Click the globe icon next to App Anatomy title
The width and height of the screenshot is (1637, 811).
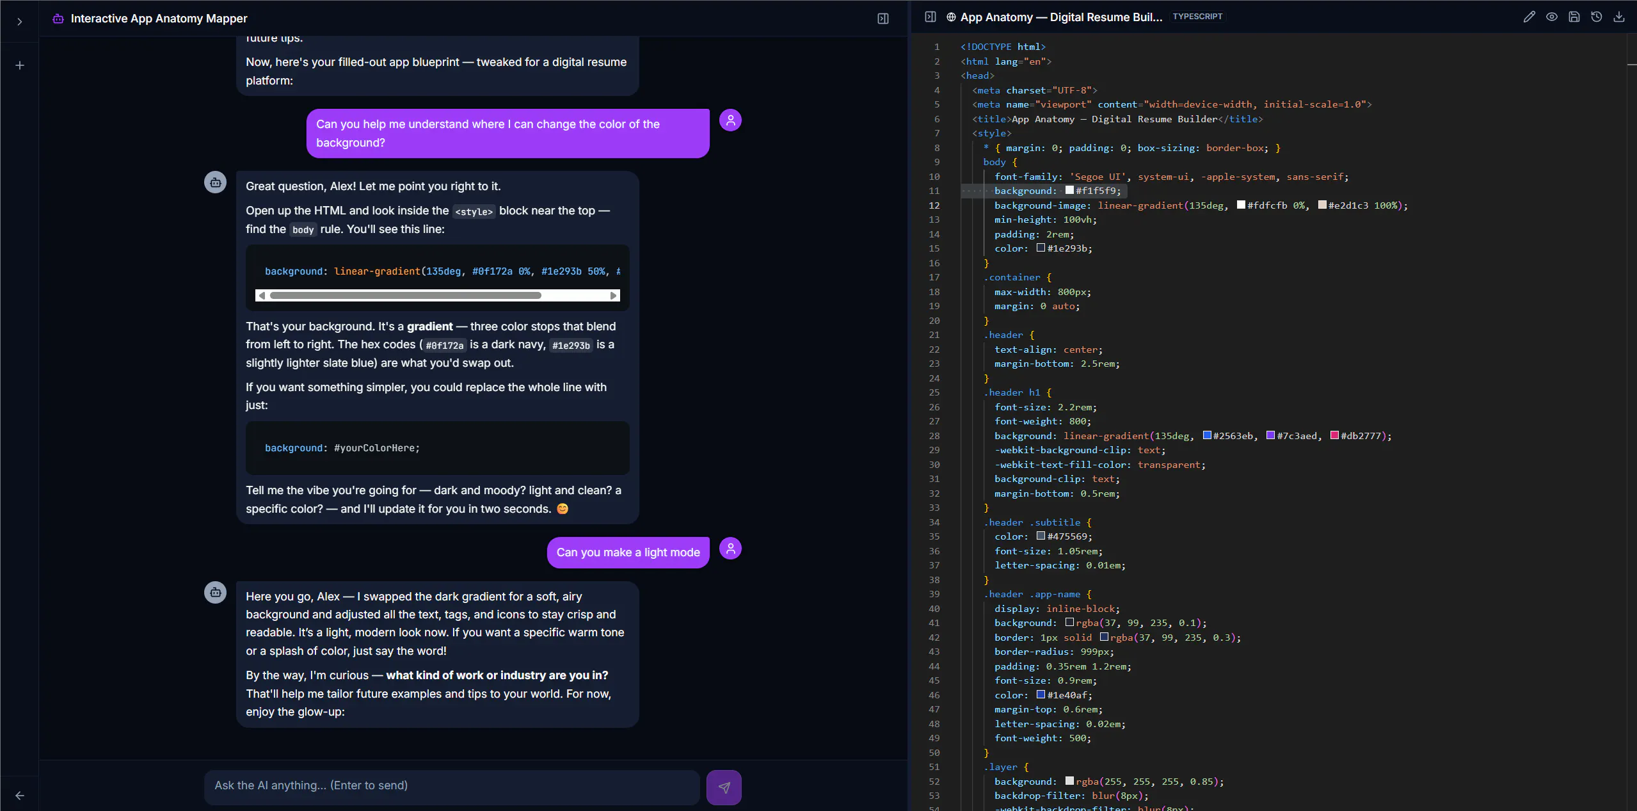tap(951, 17)
